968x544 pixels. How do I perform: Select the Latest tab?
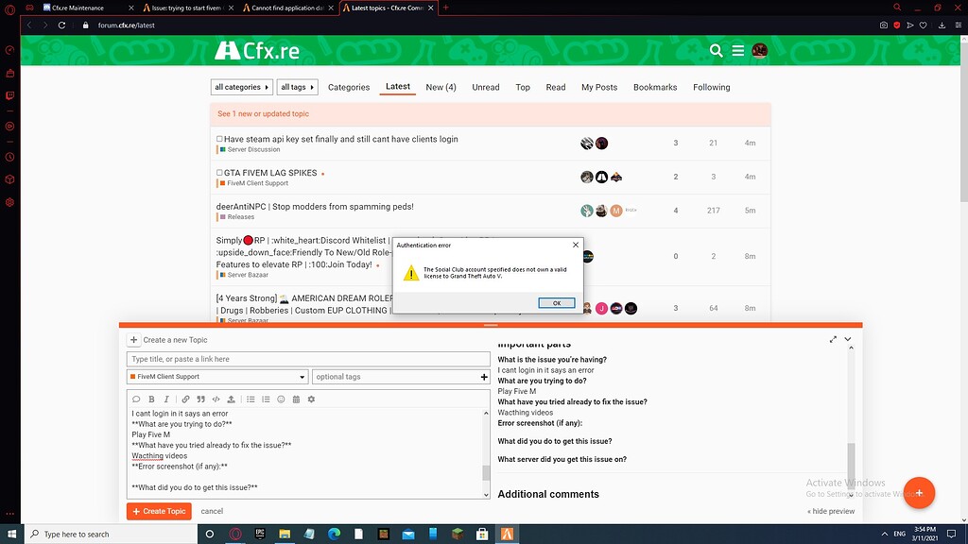(398, 86)
